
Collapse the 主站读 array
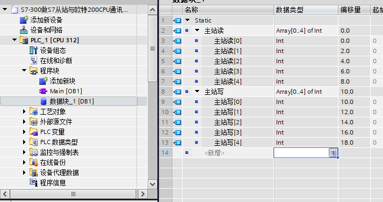[197, 30]
